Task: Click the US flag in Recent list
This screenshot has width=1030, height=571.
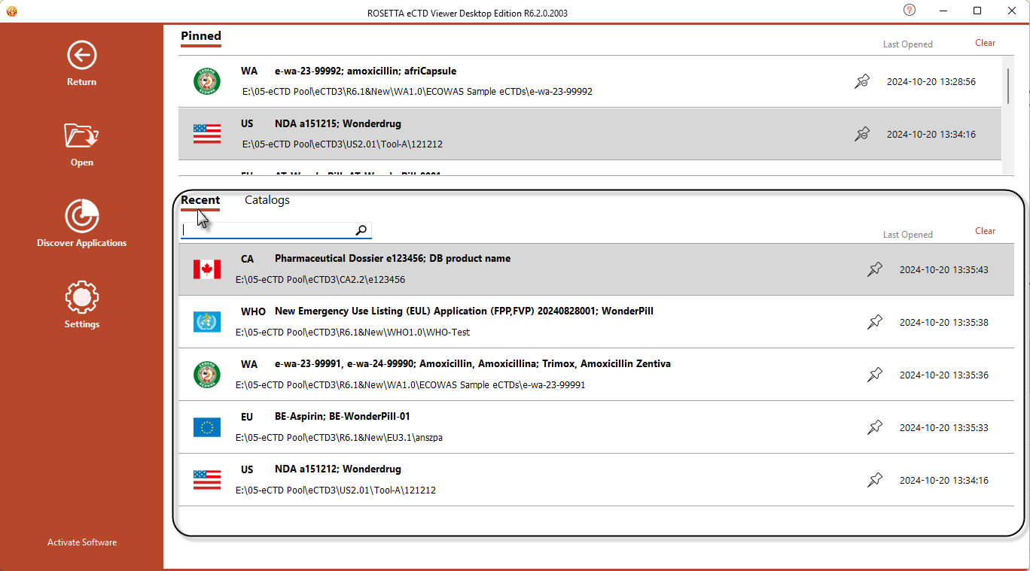Action: pos(207,480)
